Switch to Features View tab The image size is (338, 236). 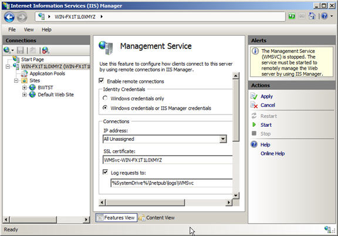point(116,218)
